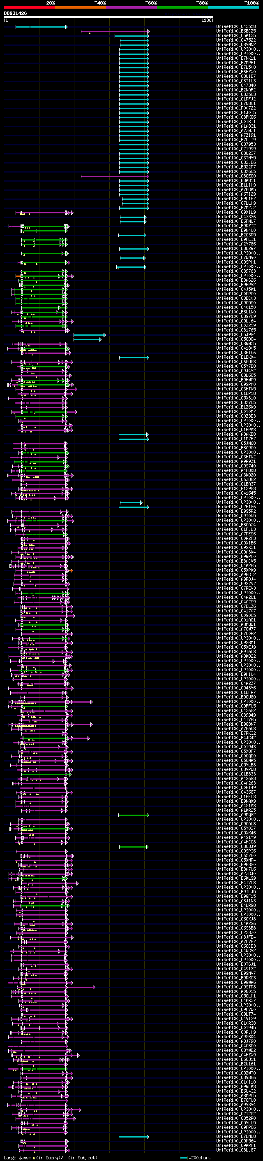
Task: Open the hit UniRef100_C5A125
Action: pos(236,36)
